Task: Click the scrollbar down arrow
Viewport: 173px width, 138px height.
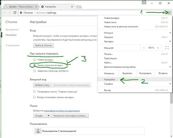Action: (172, 137)
